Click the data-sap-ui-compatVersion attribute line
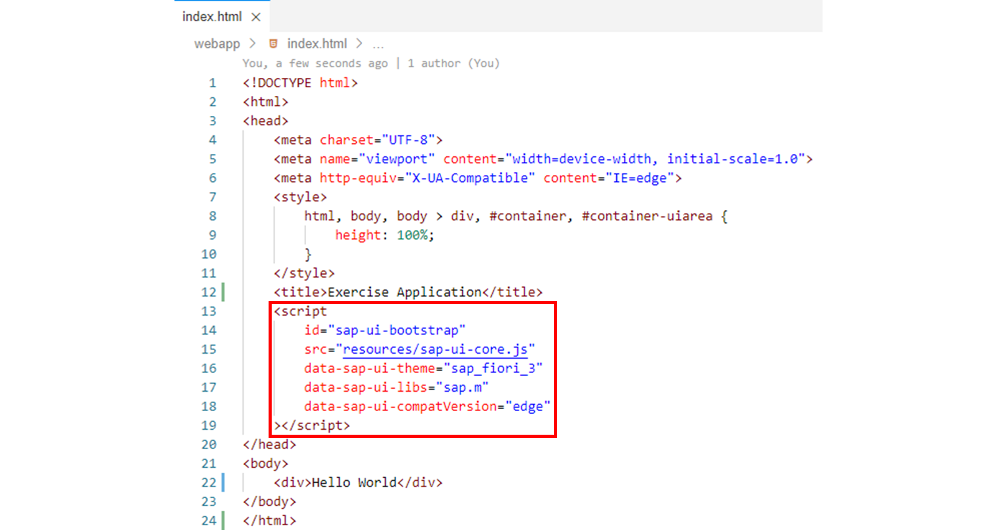This screenshot has width=997, height=530. point(427,406)
